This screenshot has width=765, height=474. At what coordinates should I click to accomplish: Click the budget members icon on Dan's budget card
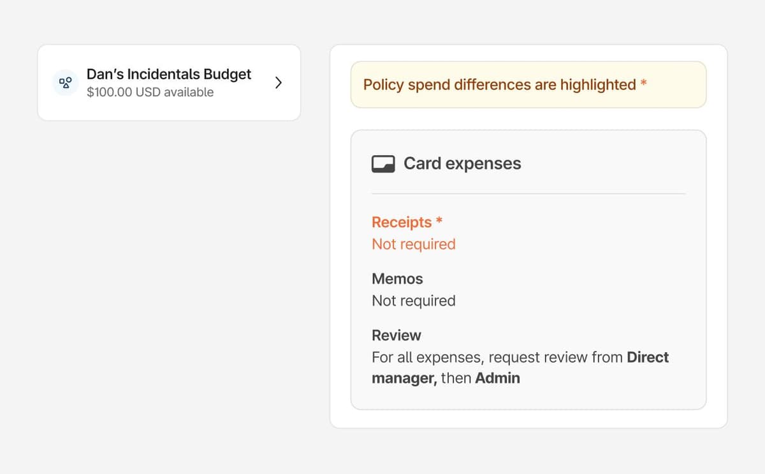[x=64, y=82]
